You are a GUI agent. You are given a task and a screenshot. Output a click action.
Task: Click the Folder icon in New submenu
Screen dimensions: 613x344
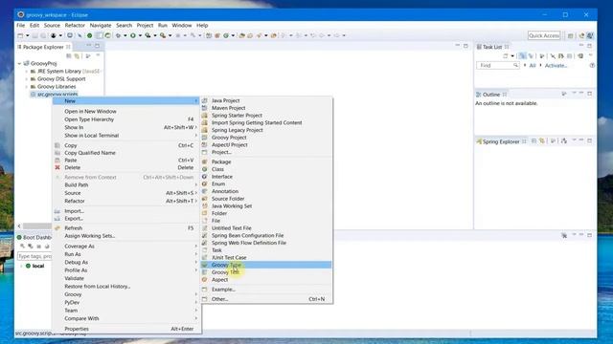pos(204,213)
